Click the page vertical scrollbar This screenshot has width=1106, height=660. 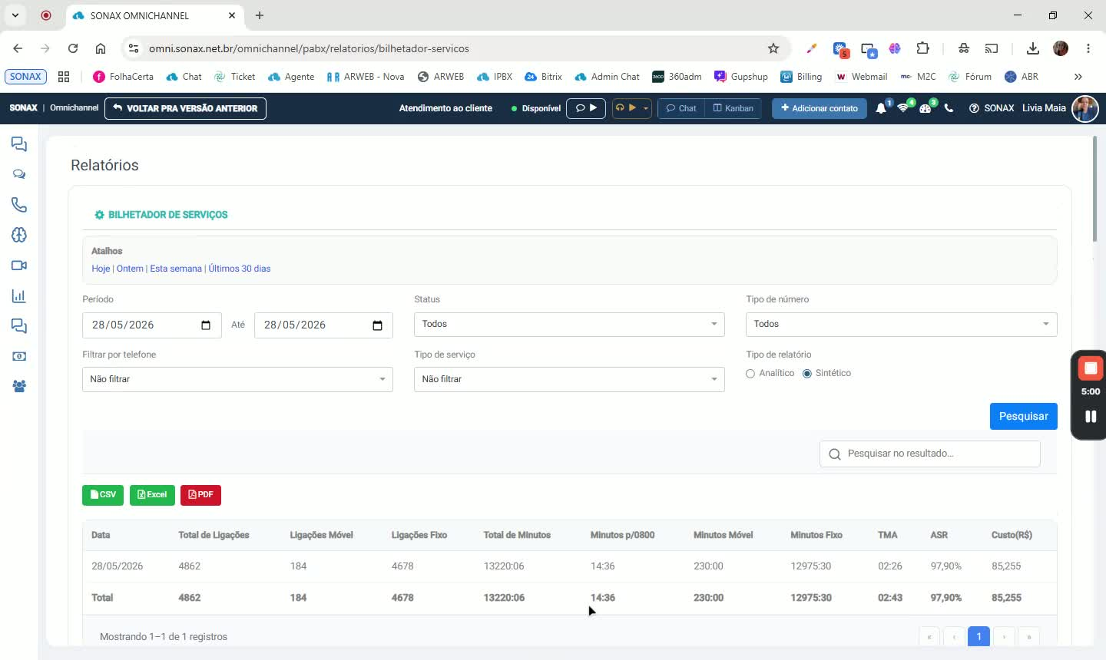click(x=1094, y=189)
